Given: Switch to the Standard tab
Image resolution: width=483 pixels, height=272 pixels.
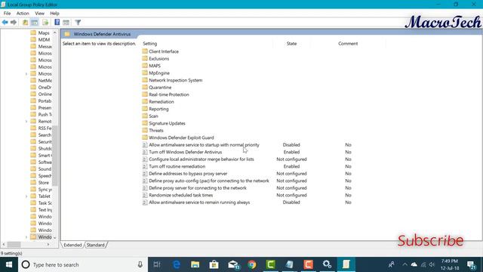Looking at the screenshot, I should 96,245.
